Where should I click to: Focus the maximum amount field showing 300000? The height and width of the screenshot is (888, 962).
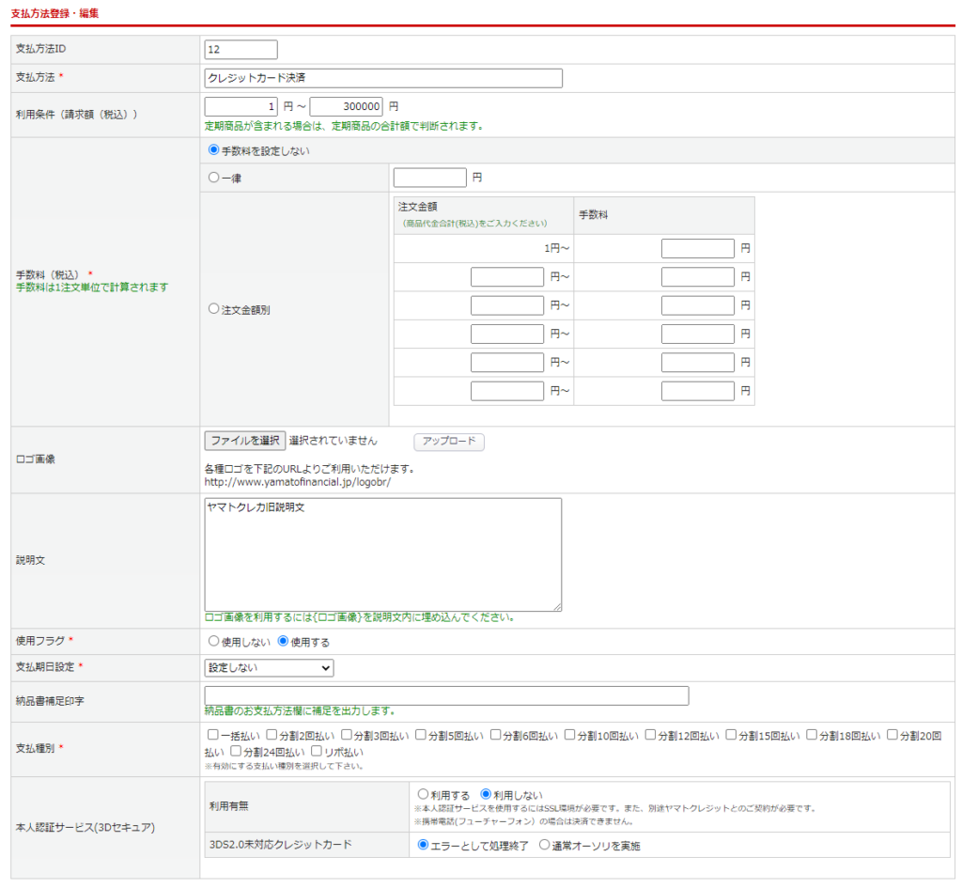346,107
